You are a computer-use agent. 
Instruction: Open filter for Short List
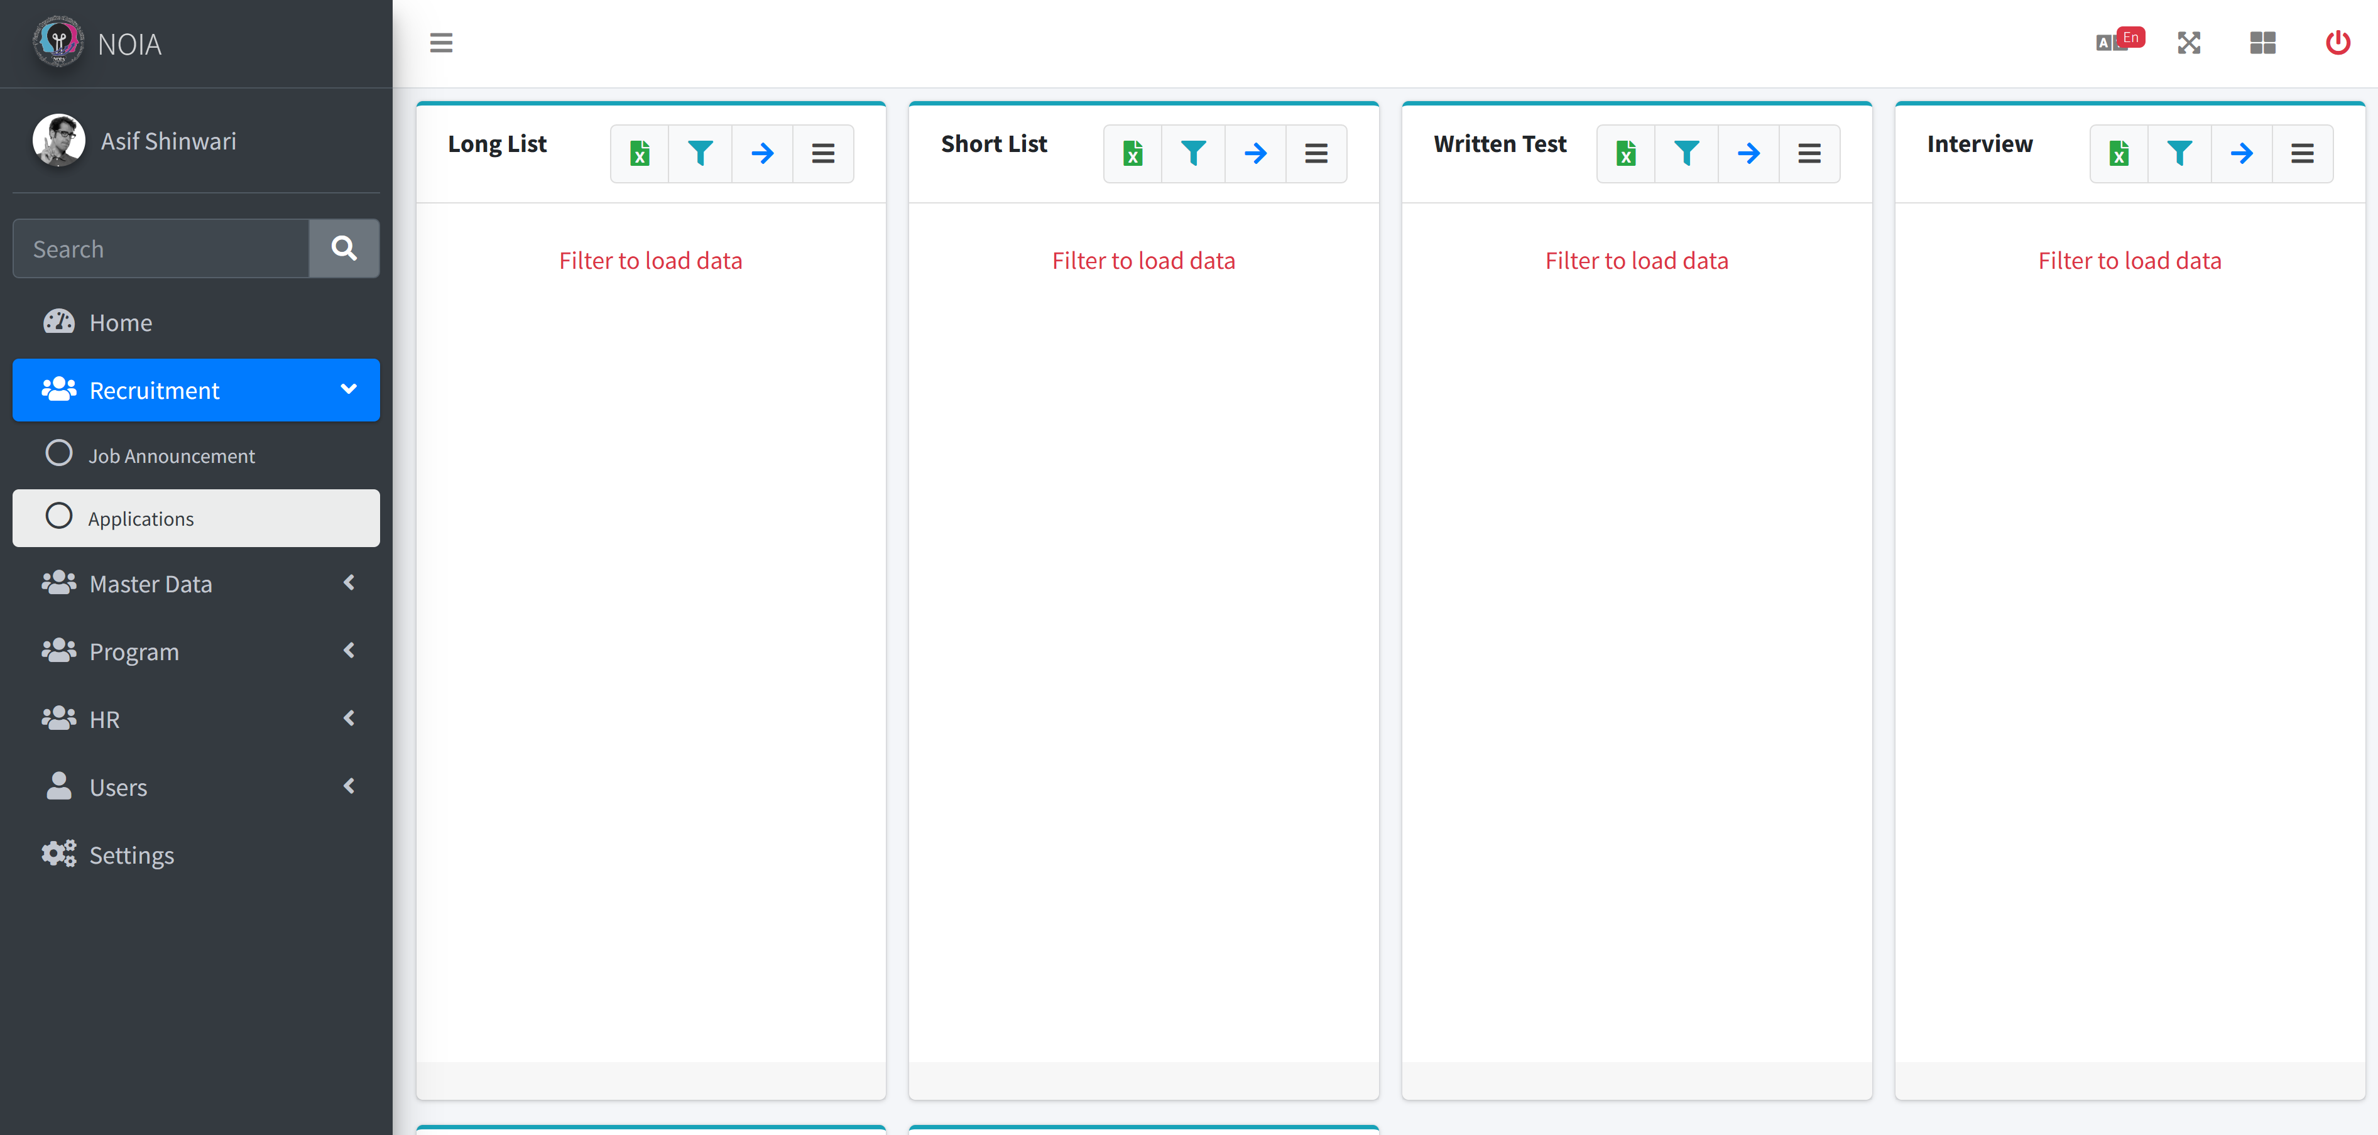point(1192,153)
